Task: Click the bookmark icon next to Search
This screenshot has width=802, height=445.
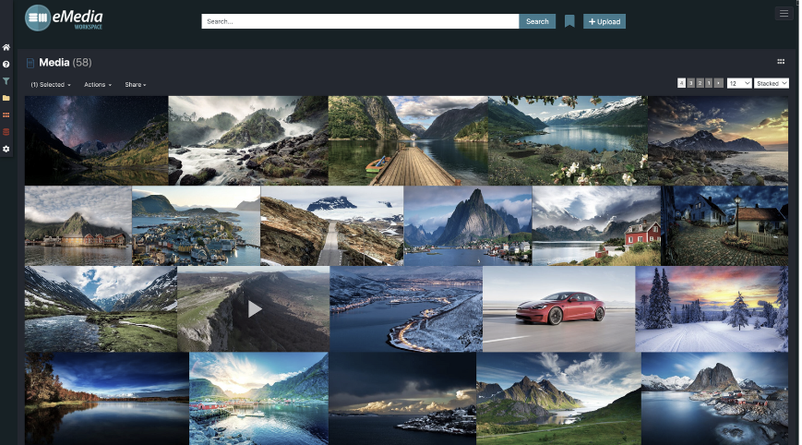Action: click(x=569, y=21)
